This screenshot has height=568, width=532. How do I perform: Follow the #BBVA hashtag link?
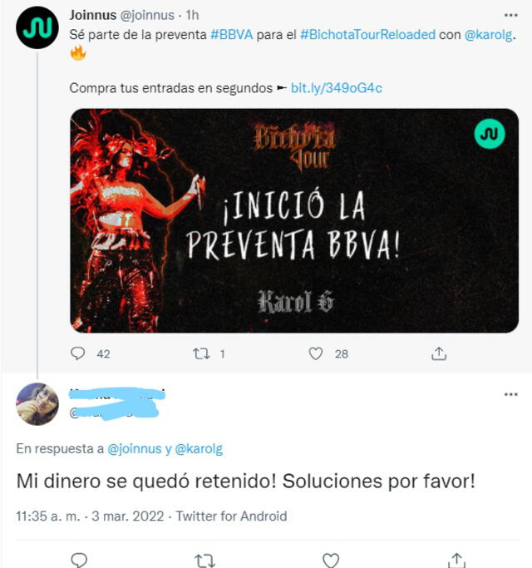[231, 35]
